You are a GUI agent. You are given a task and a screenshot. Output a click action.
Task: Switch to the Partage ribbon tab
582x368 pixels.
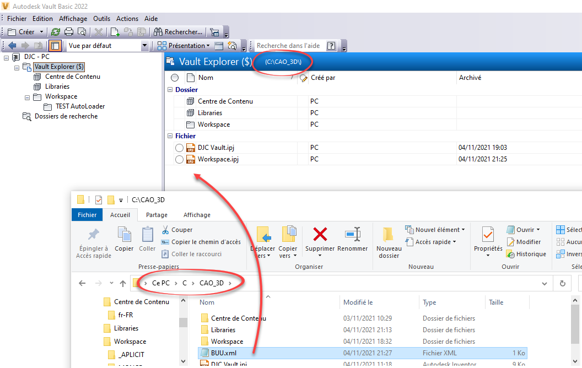click(157, 215)
